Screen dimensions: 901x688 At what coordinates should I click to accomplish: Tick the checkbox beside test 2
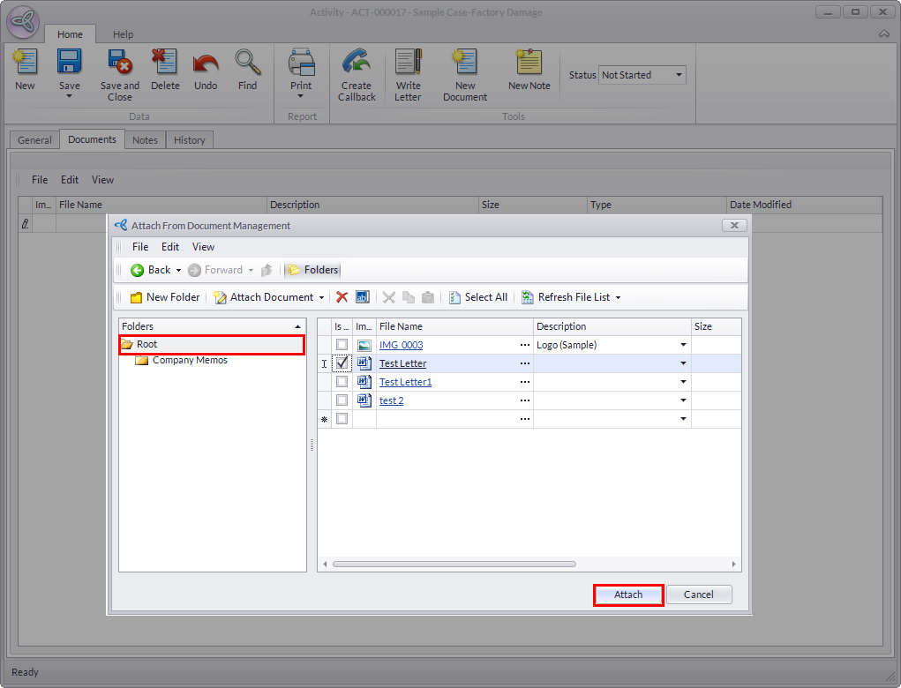pyautogui.click(x=342, y=400)
